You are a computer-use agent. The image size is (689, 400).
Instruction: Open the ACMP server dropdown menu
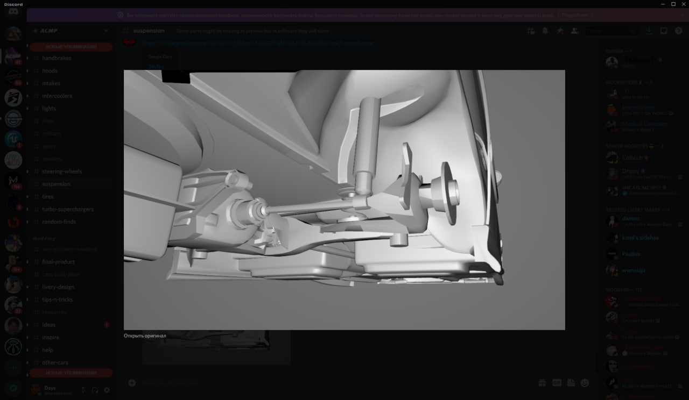[x=70, y=31]
